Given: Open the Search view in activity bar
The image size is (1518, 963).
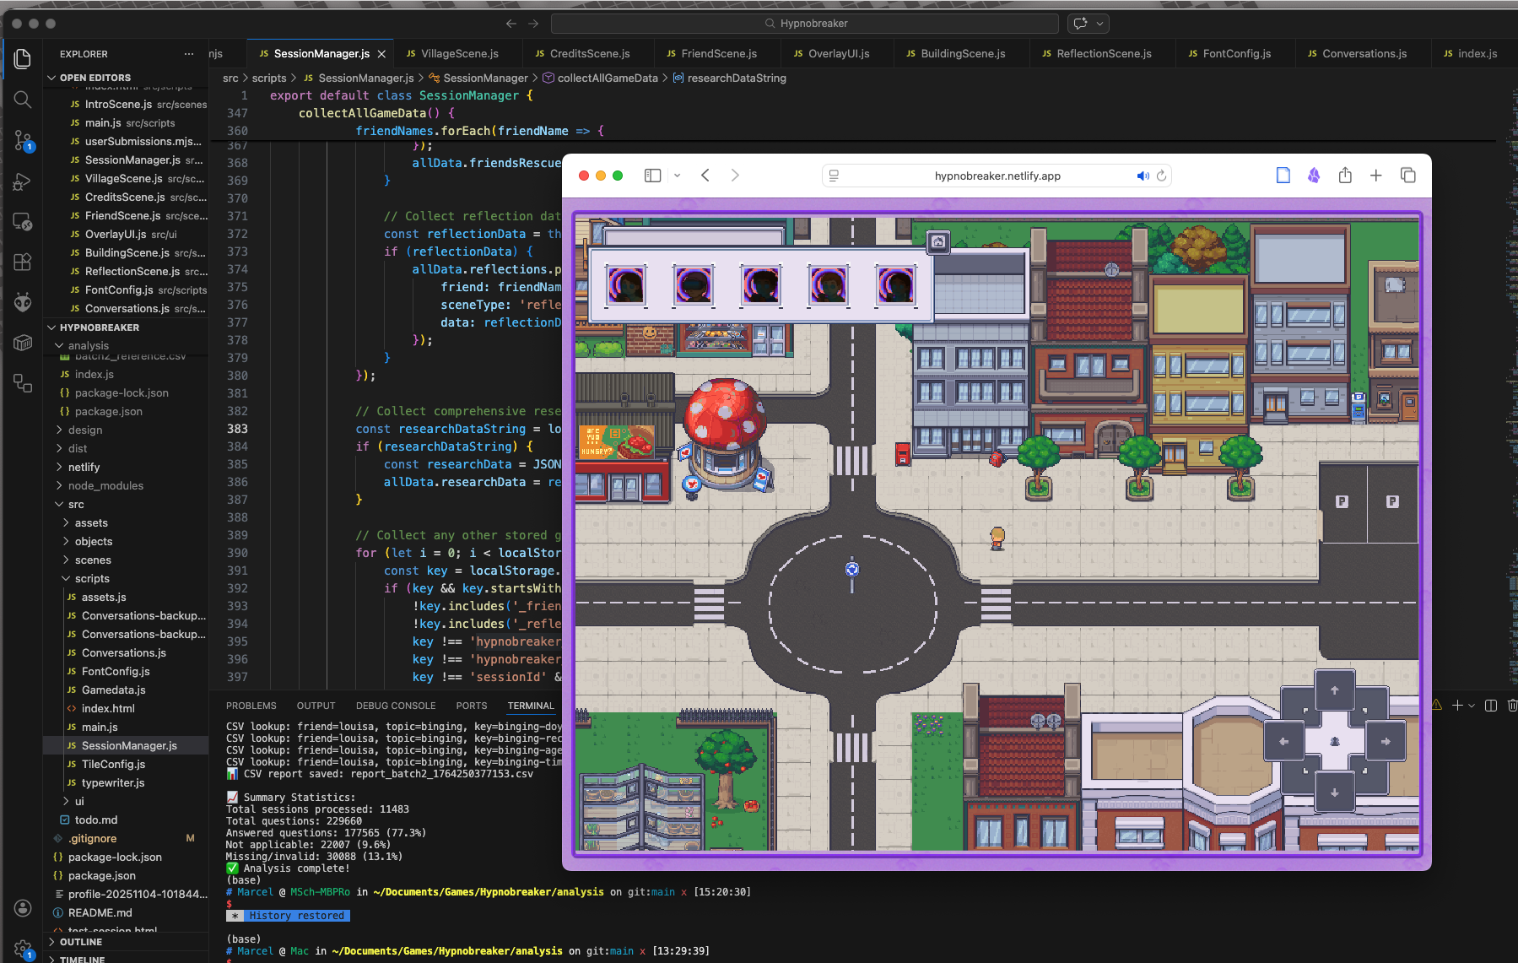Looking at the screenshot, I should coord(23,100).
